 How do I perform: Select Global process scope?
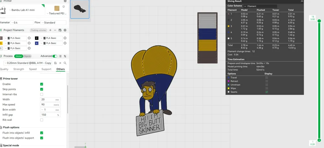pos(18,56)
